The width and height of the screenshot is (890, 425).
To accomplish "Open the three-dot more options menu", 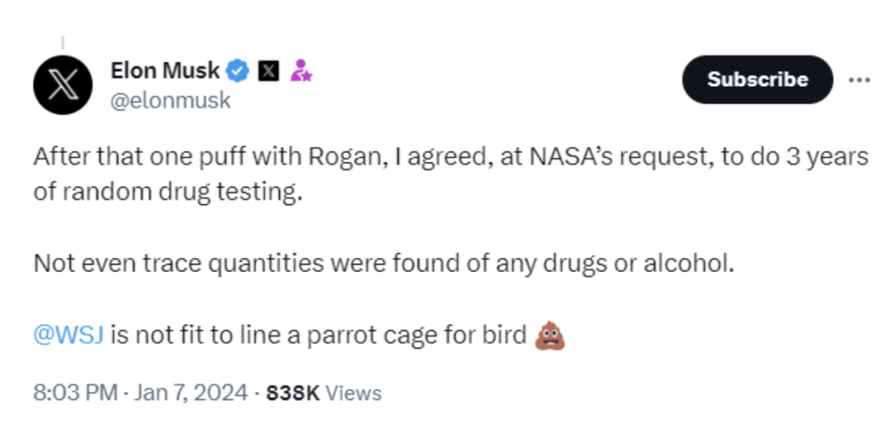I will pyautogui.click(x=859, y=80).
